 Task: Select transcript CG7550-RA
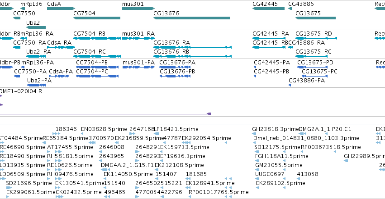[30, 43]
